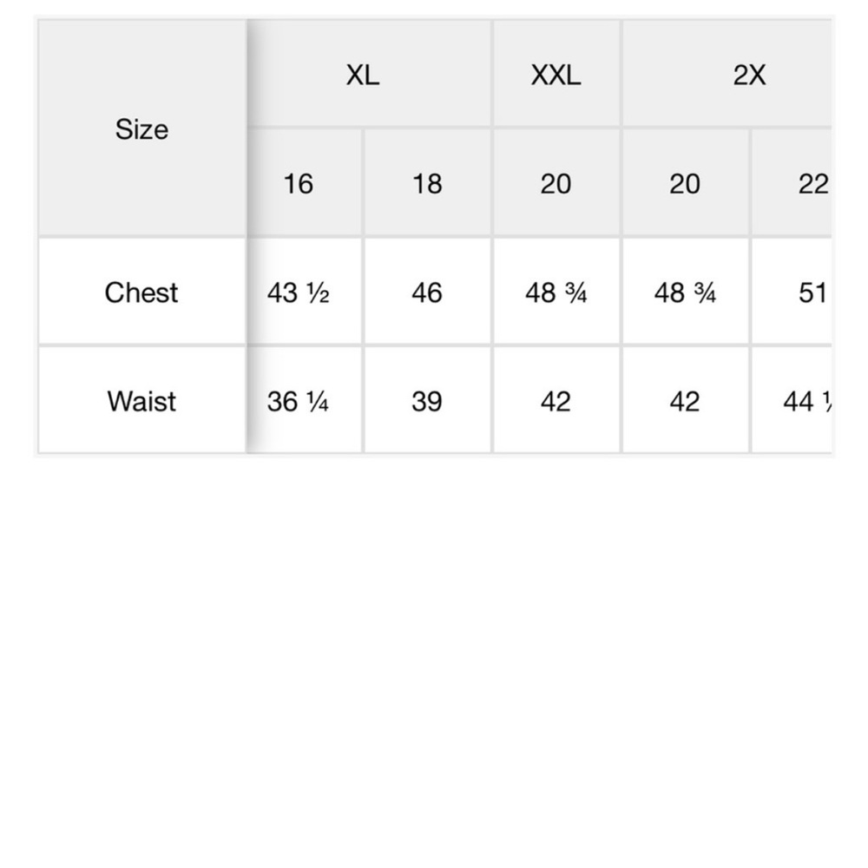The width and height of the screenshot is (868, 868).
Task: Click waist measurement 36 ¼ cell
Action: pyautogui.click(x=298, y=401)
